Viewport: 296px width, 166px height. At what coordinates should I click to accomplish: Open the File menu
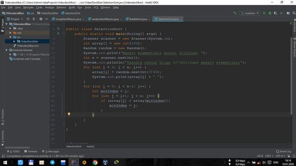pyautogui.click(x=3, y=7)
